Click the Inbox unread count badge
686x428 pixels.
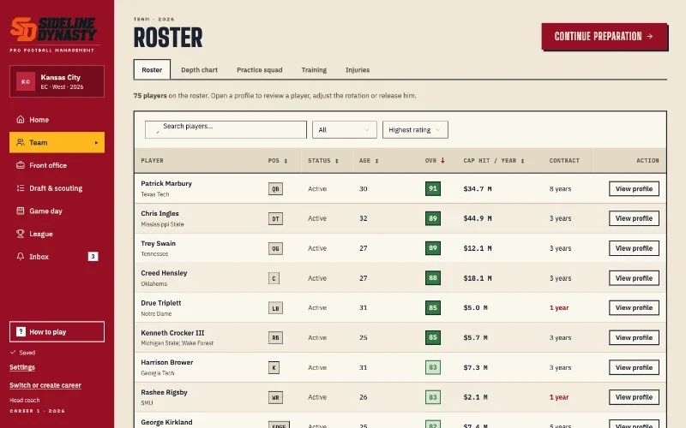(x=93, y=256)
